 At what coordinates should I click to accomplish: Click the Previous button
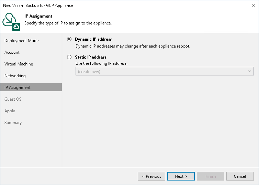coord(151,176)
